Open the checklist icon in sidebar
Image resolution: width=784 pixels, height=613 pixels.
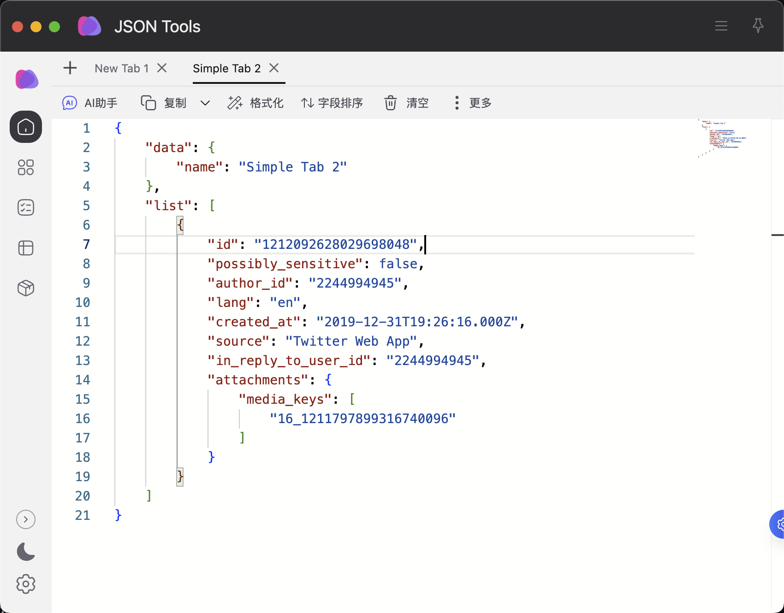(x=26, y=207)
